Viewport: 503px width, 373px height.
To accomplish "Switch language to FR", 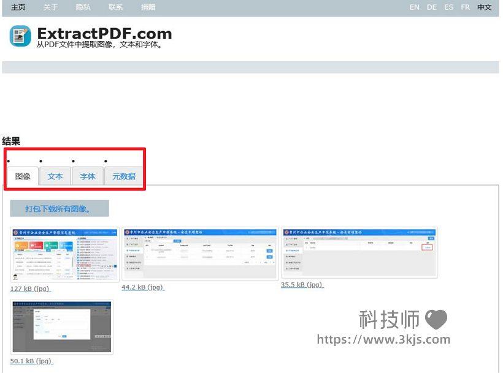I will [465, 7].
